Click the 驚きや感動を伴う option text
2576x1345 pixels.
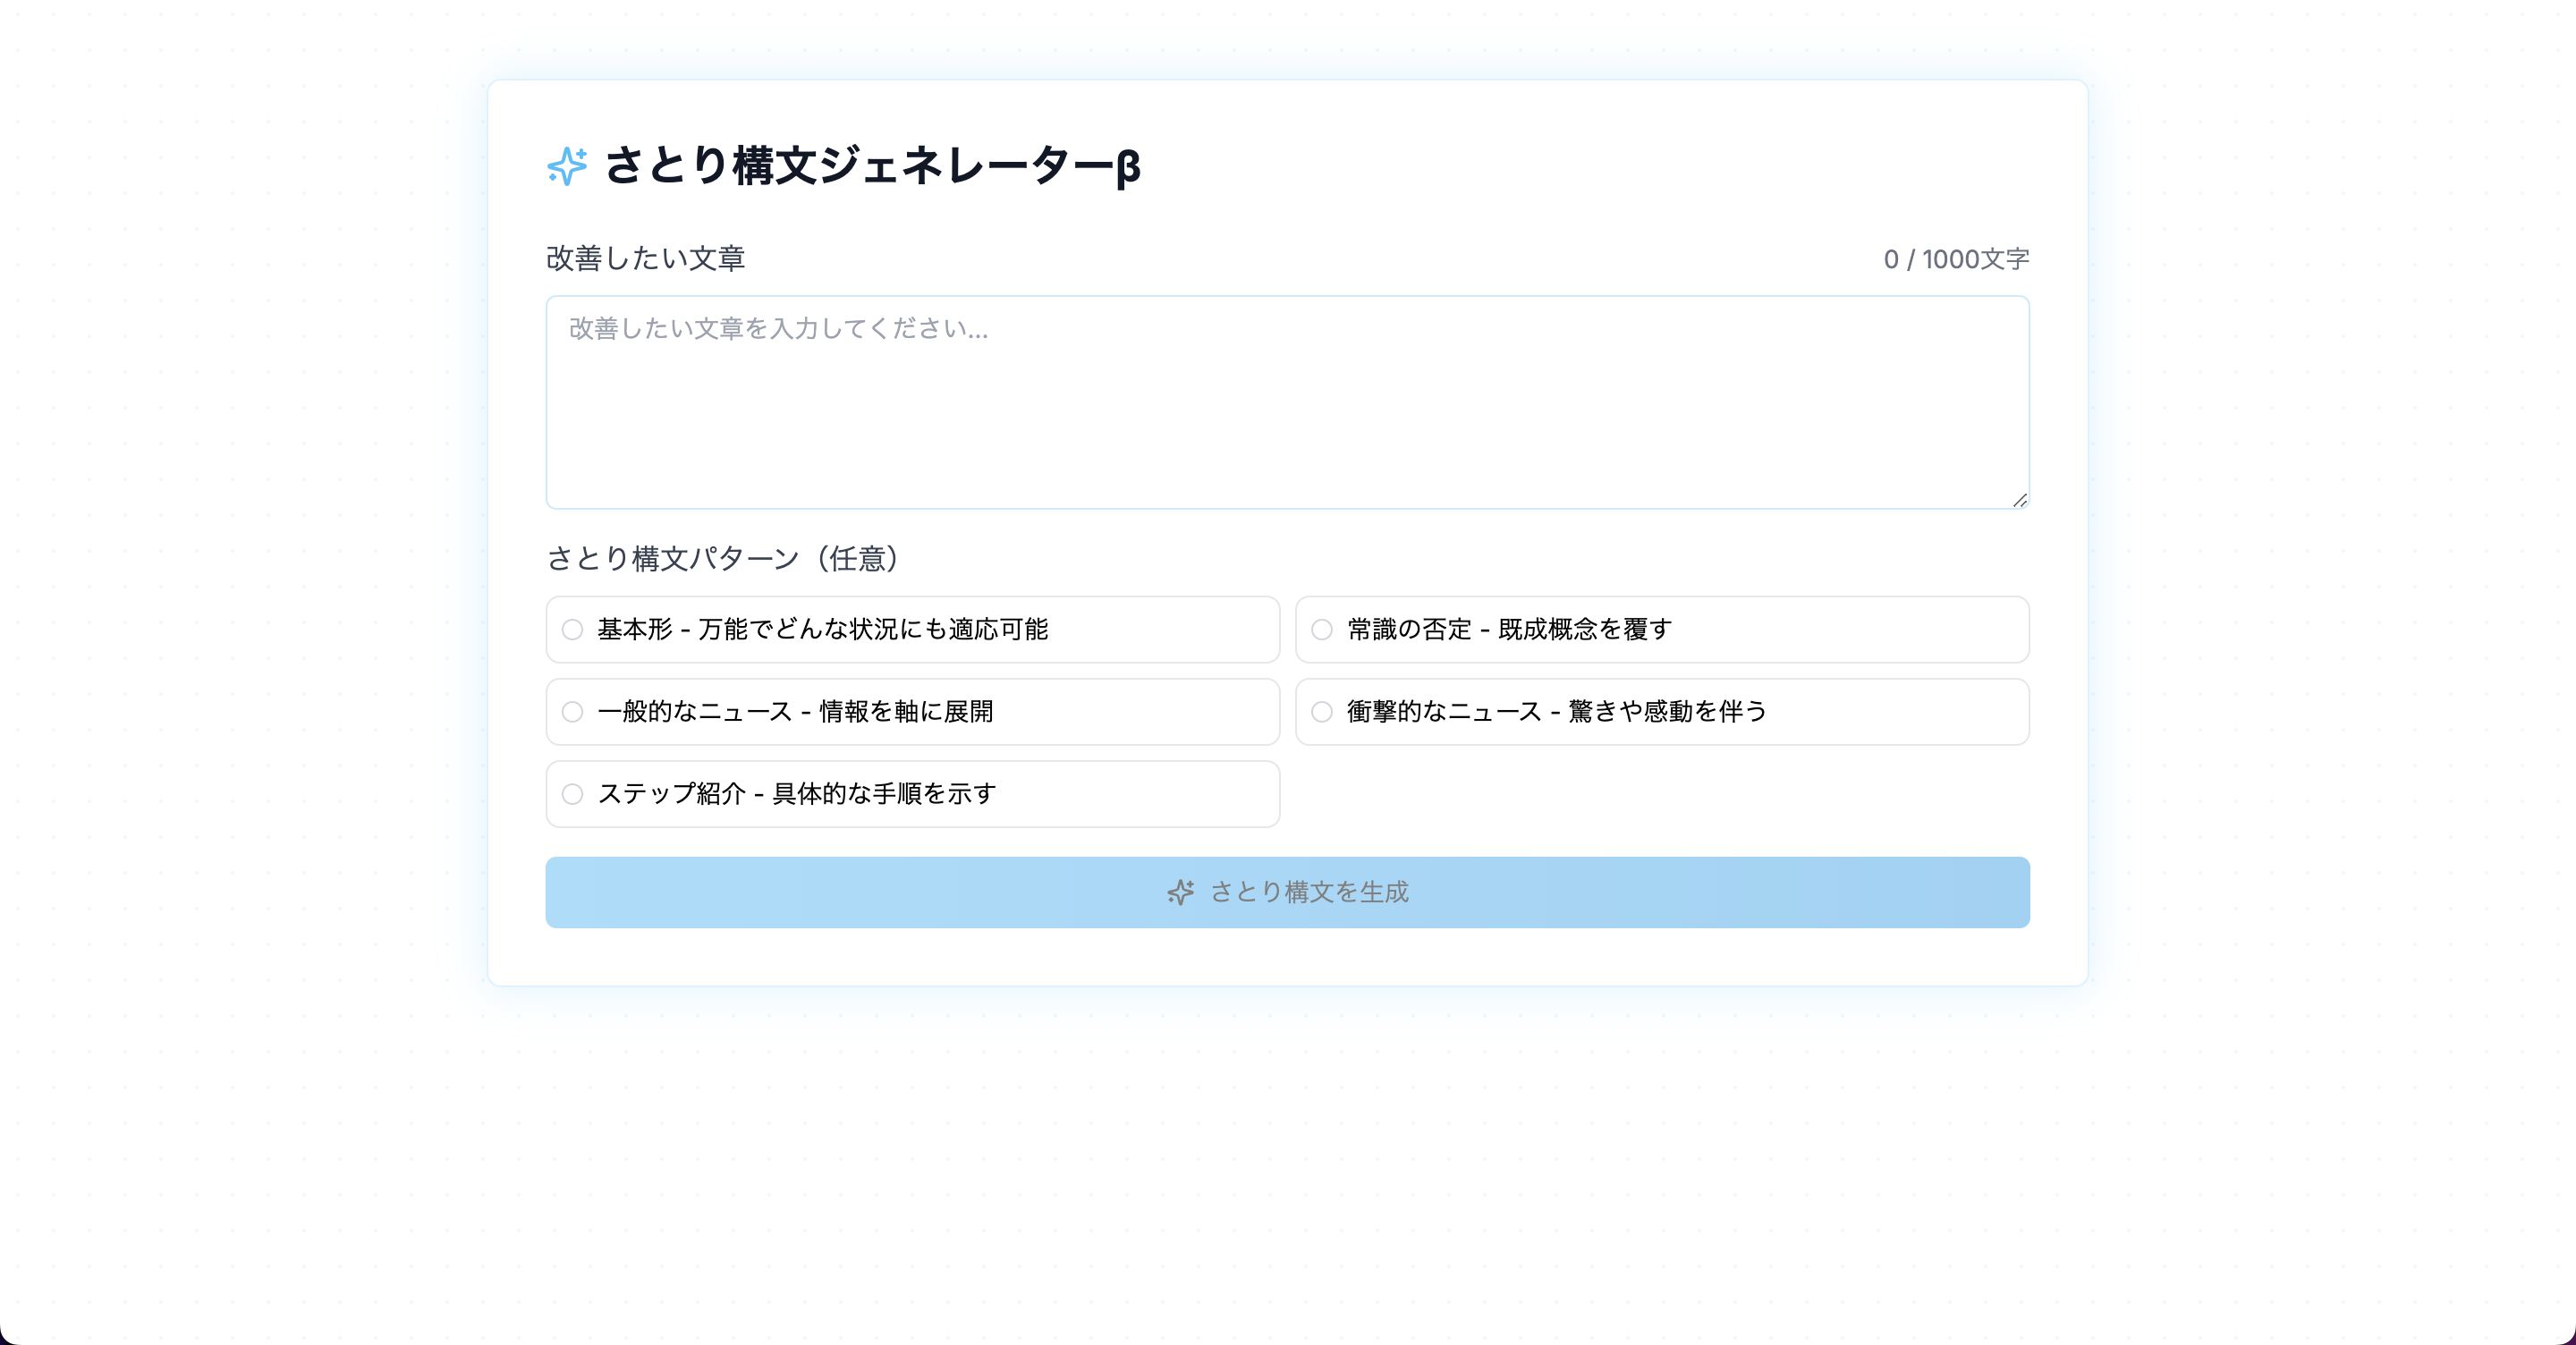click(1667, 711)
